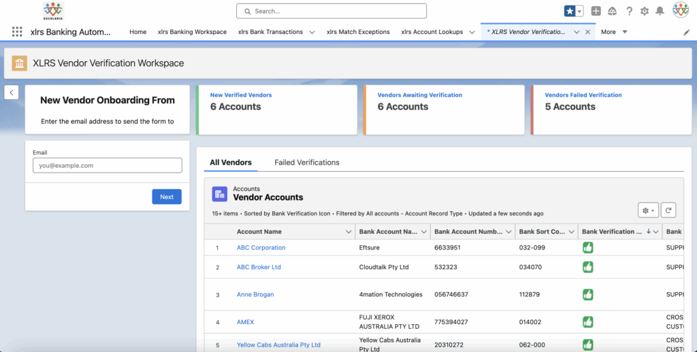The image size is (697, 352).
Task: Open Bank Account Number column menu
Action: [508, 232]
